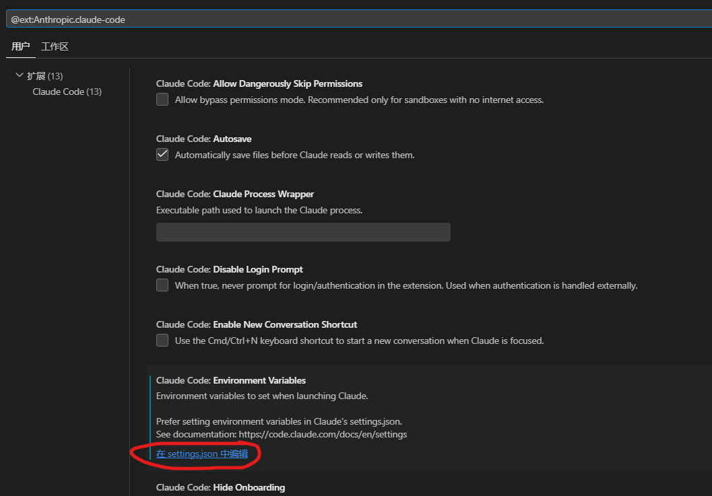
Task: Switch to the 用户 settings tab
Action: 20,46
